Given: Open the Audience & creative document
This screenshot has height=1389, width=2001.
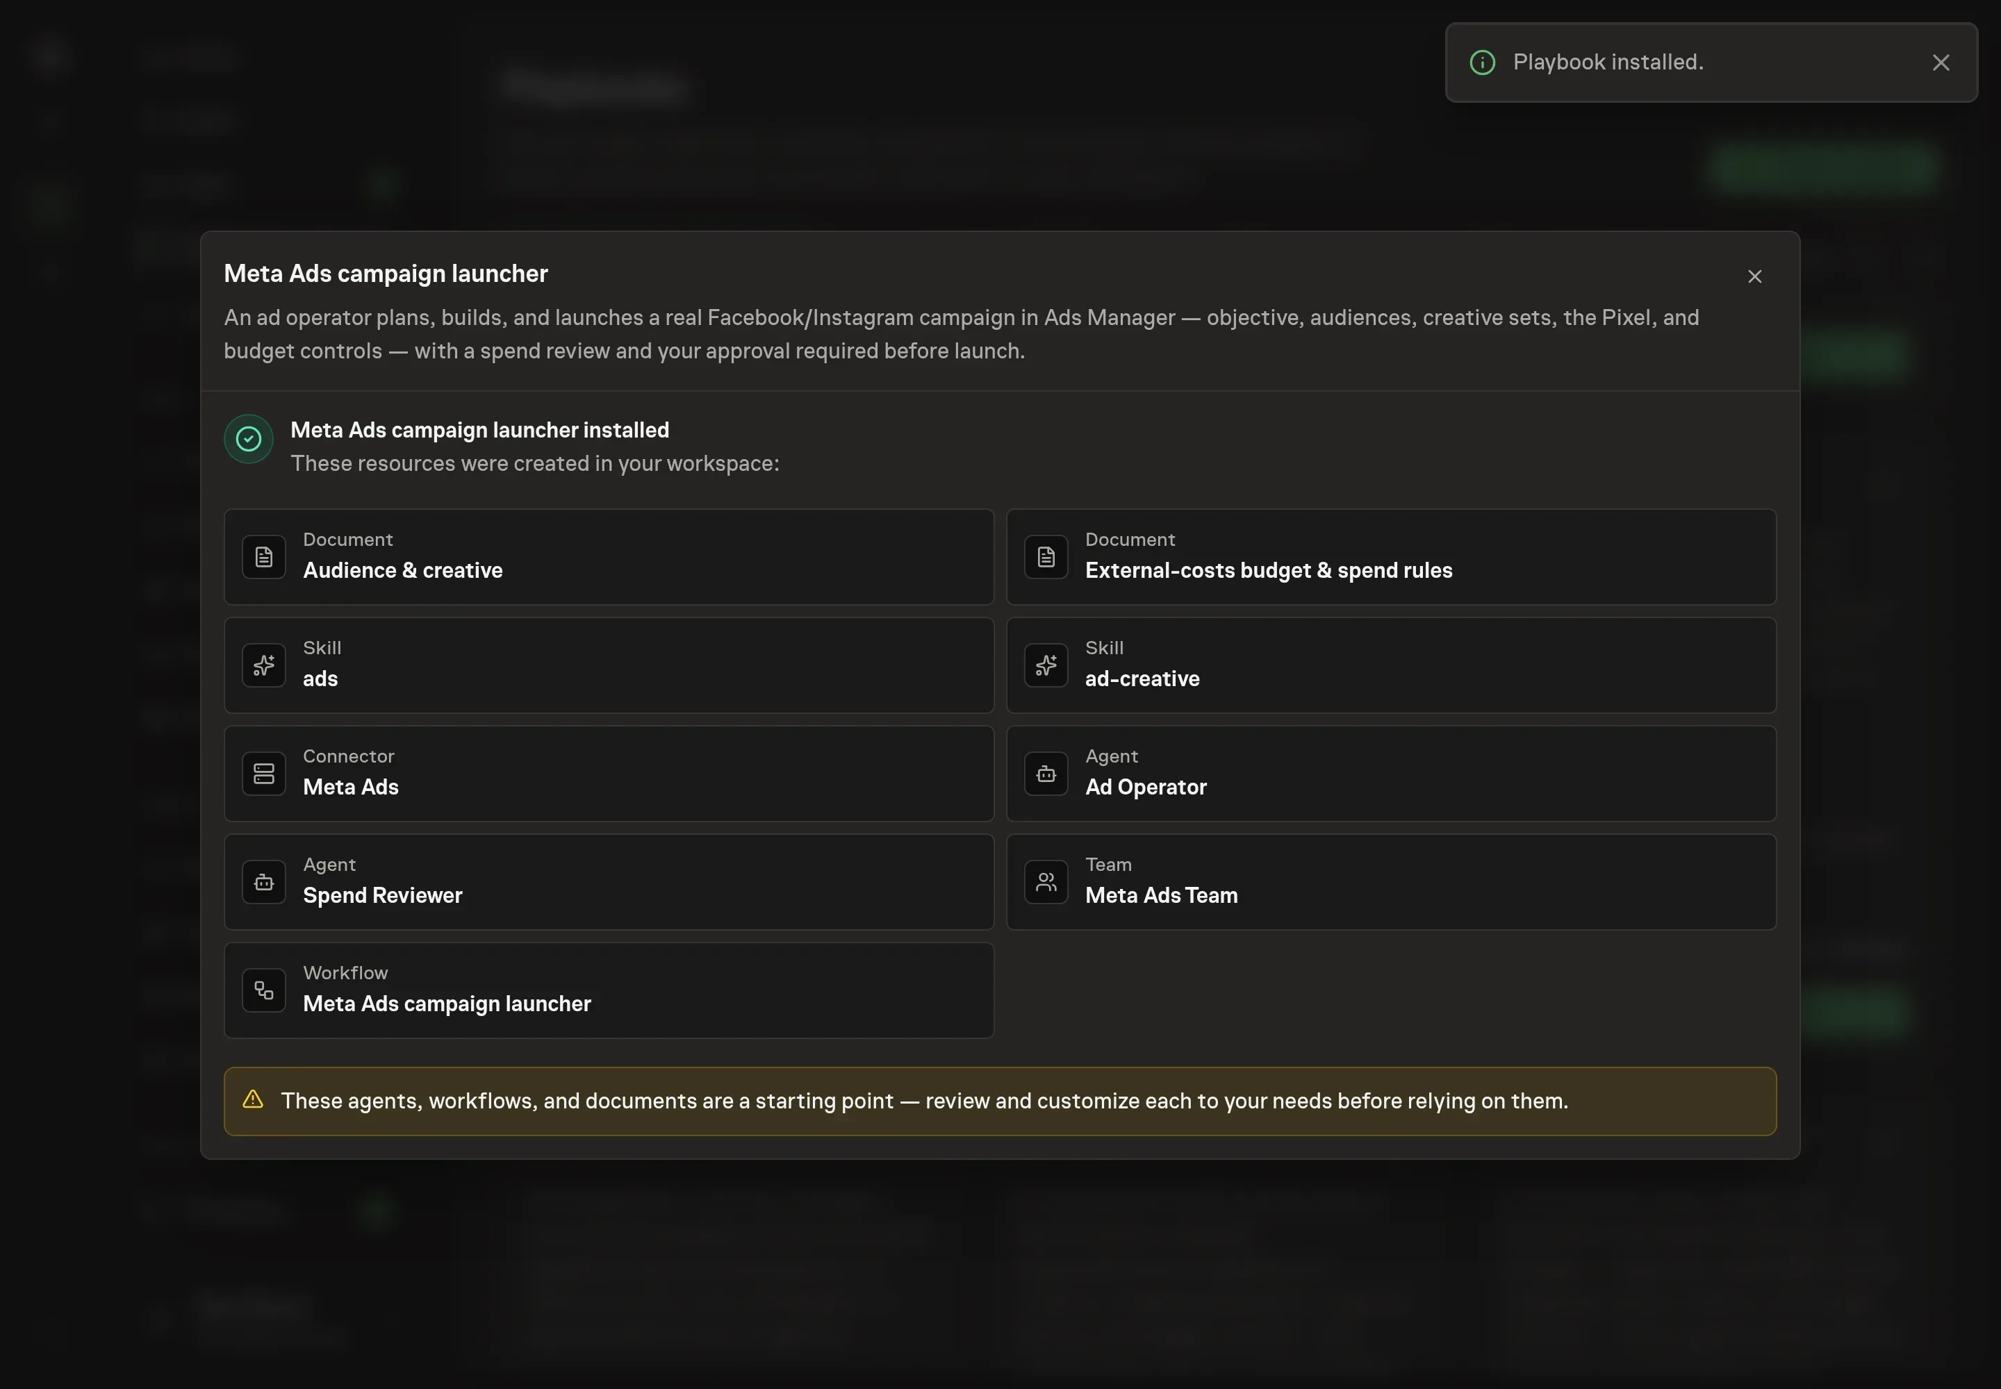Looking at the screenshot, I should point(402,570).
